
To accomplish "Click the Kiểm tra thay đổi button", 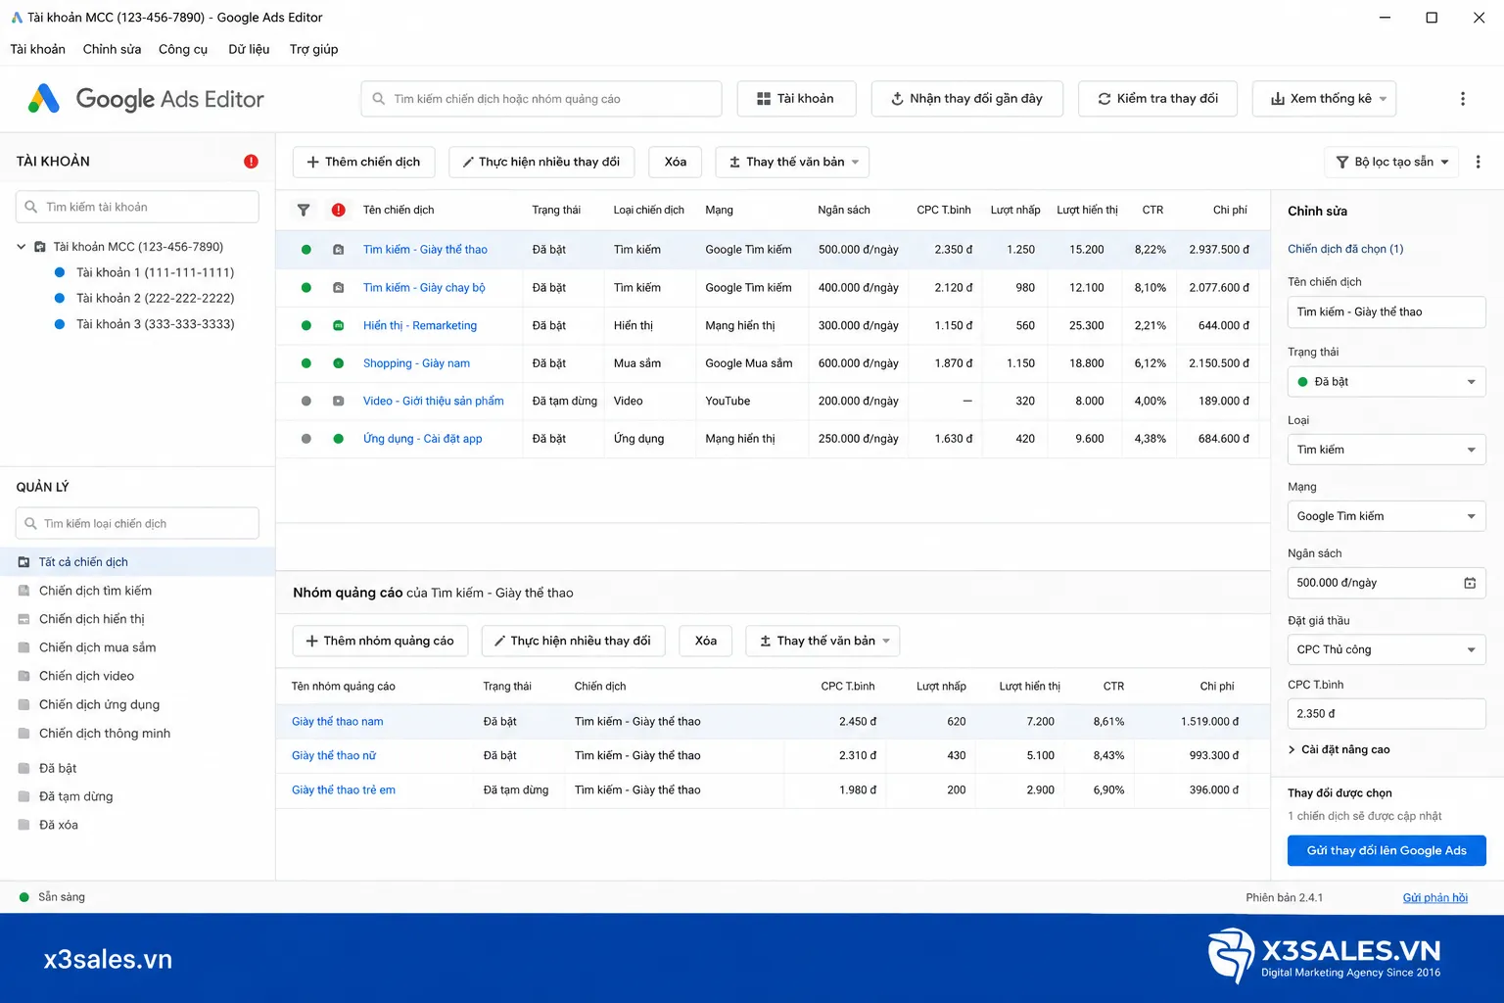I will coord(1157,99).
